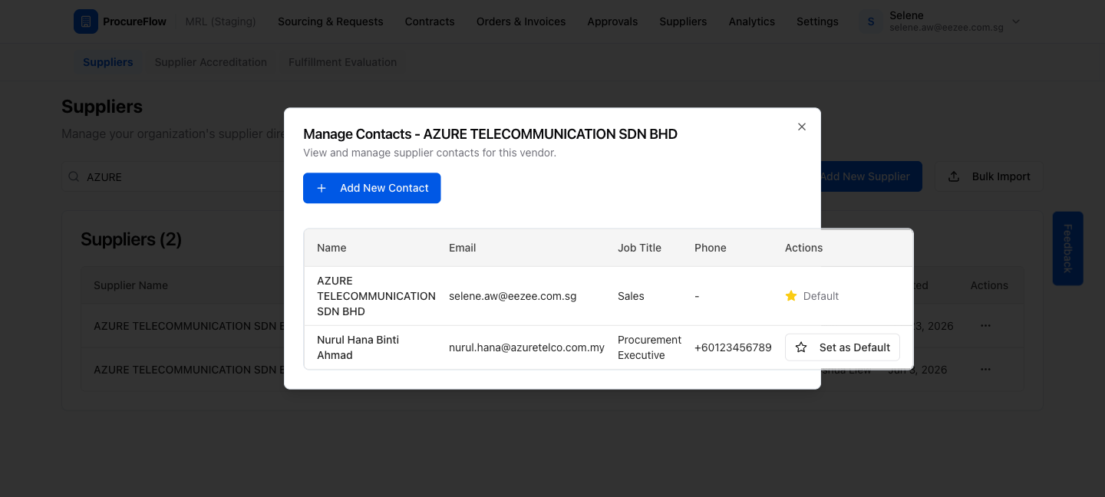Switch to Supplier Accreditation tab

[211, 62]
